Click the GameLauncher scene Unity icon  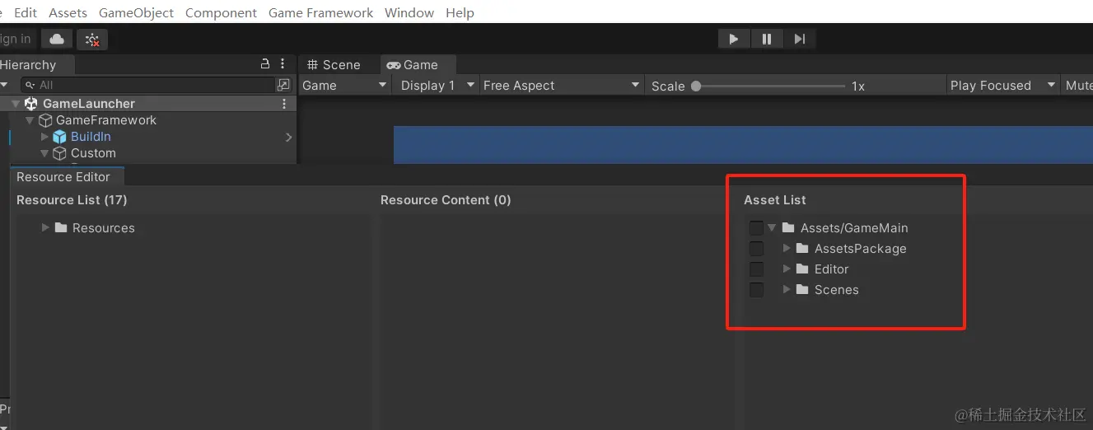pyautogui.click(x=31, y=104)
